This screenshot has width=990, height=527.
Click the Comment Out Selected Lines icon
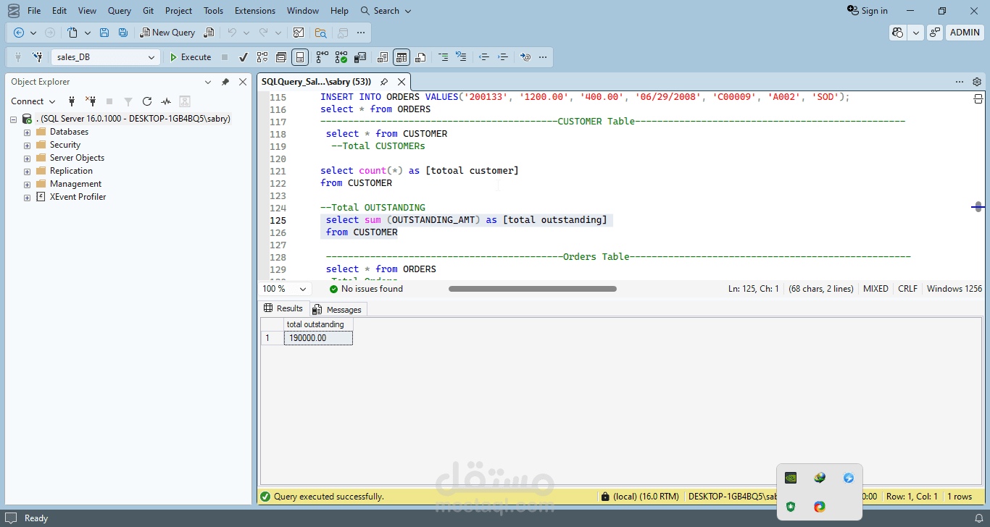[442, 57]
